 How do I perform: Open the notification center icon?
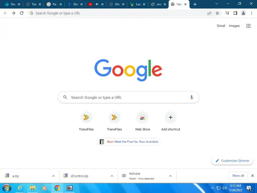tap(249, 188)
